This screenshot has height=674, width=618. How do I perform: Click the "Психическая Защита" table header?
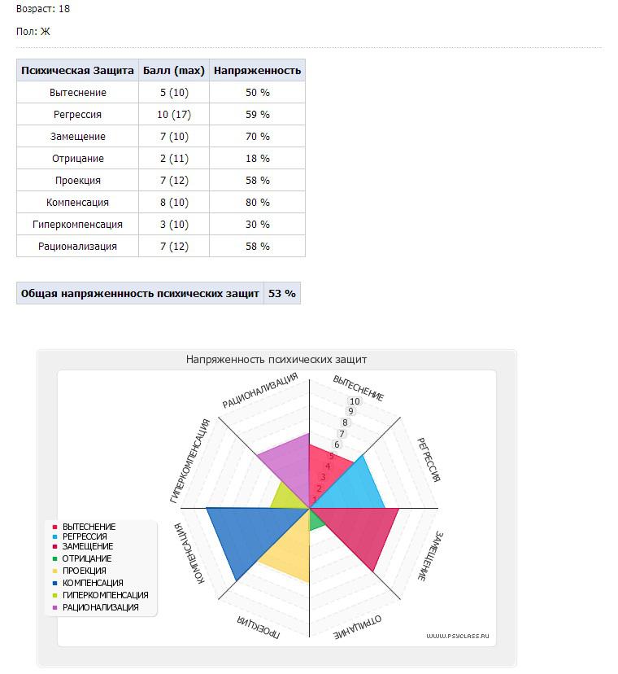77,70
